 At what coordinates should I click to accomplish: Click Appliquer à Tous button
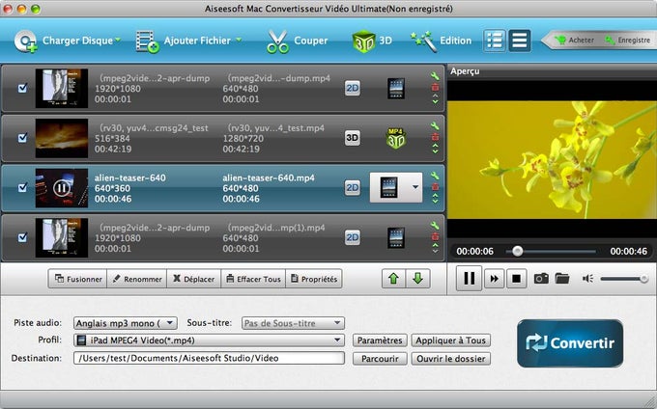tap(451, 341)
